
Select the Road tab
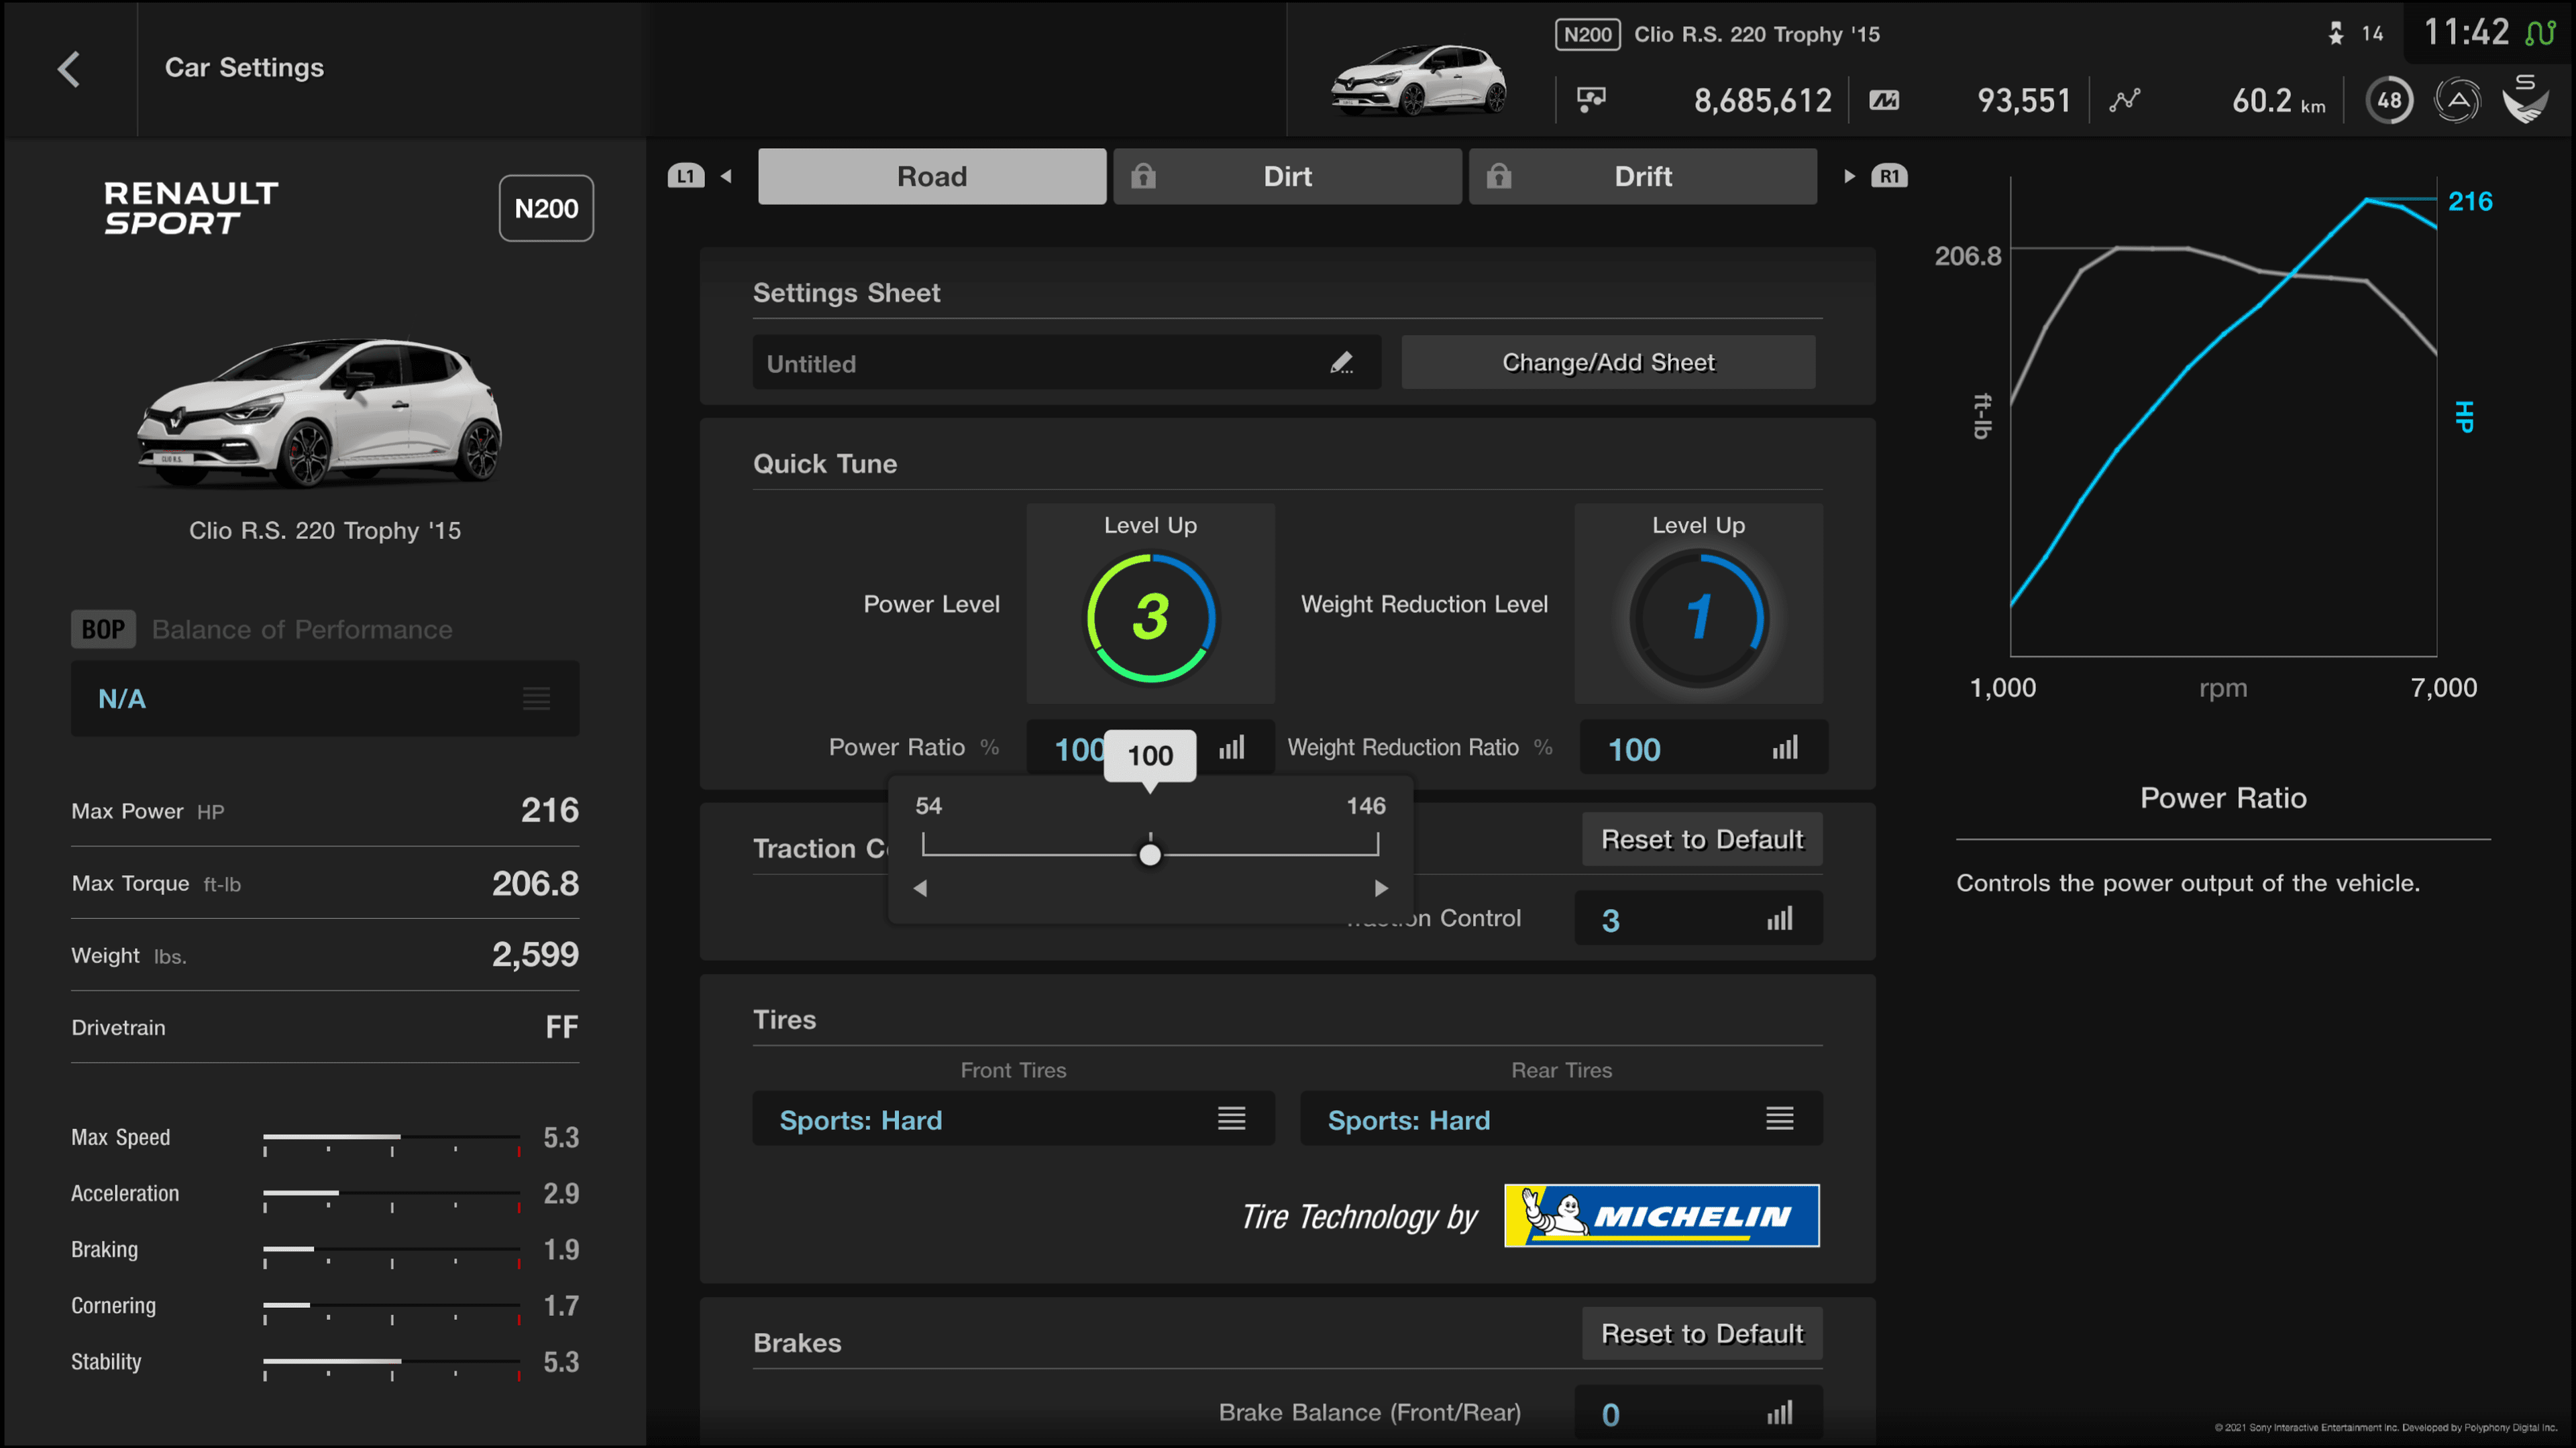coord(932,177)
